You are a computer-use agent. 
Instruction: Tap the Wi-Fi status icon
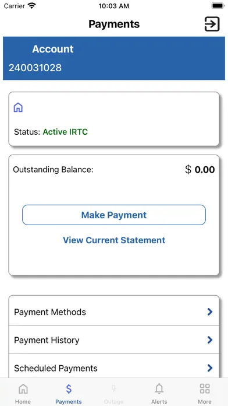click(x=32, y=6)
